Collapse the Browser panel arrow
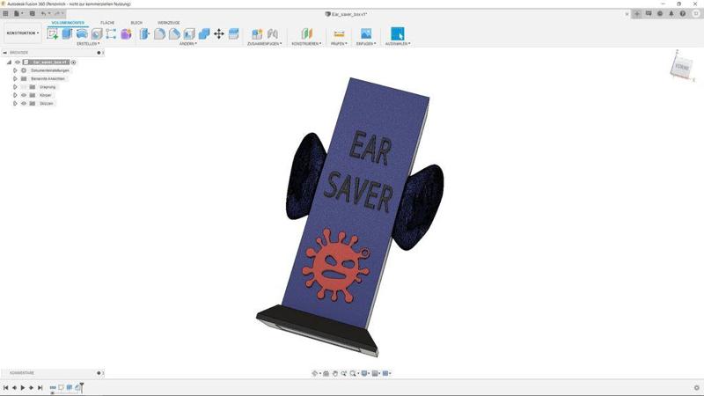Viewport: 704px width, 396px height. pyautogui.click(x=5, y=53)
